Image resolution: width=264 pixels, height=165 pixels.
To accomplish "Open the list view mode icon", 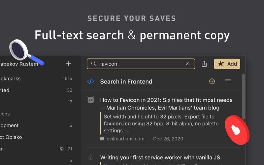I will click(x=228, y=81).
